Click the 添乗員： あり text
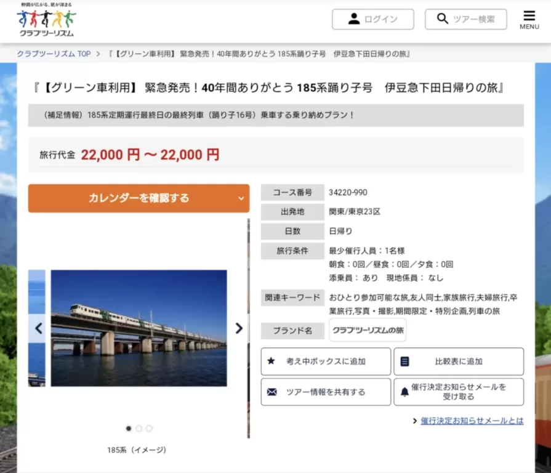This screenshot has width=551, height=473. point(353,278)
